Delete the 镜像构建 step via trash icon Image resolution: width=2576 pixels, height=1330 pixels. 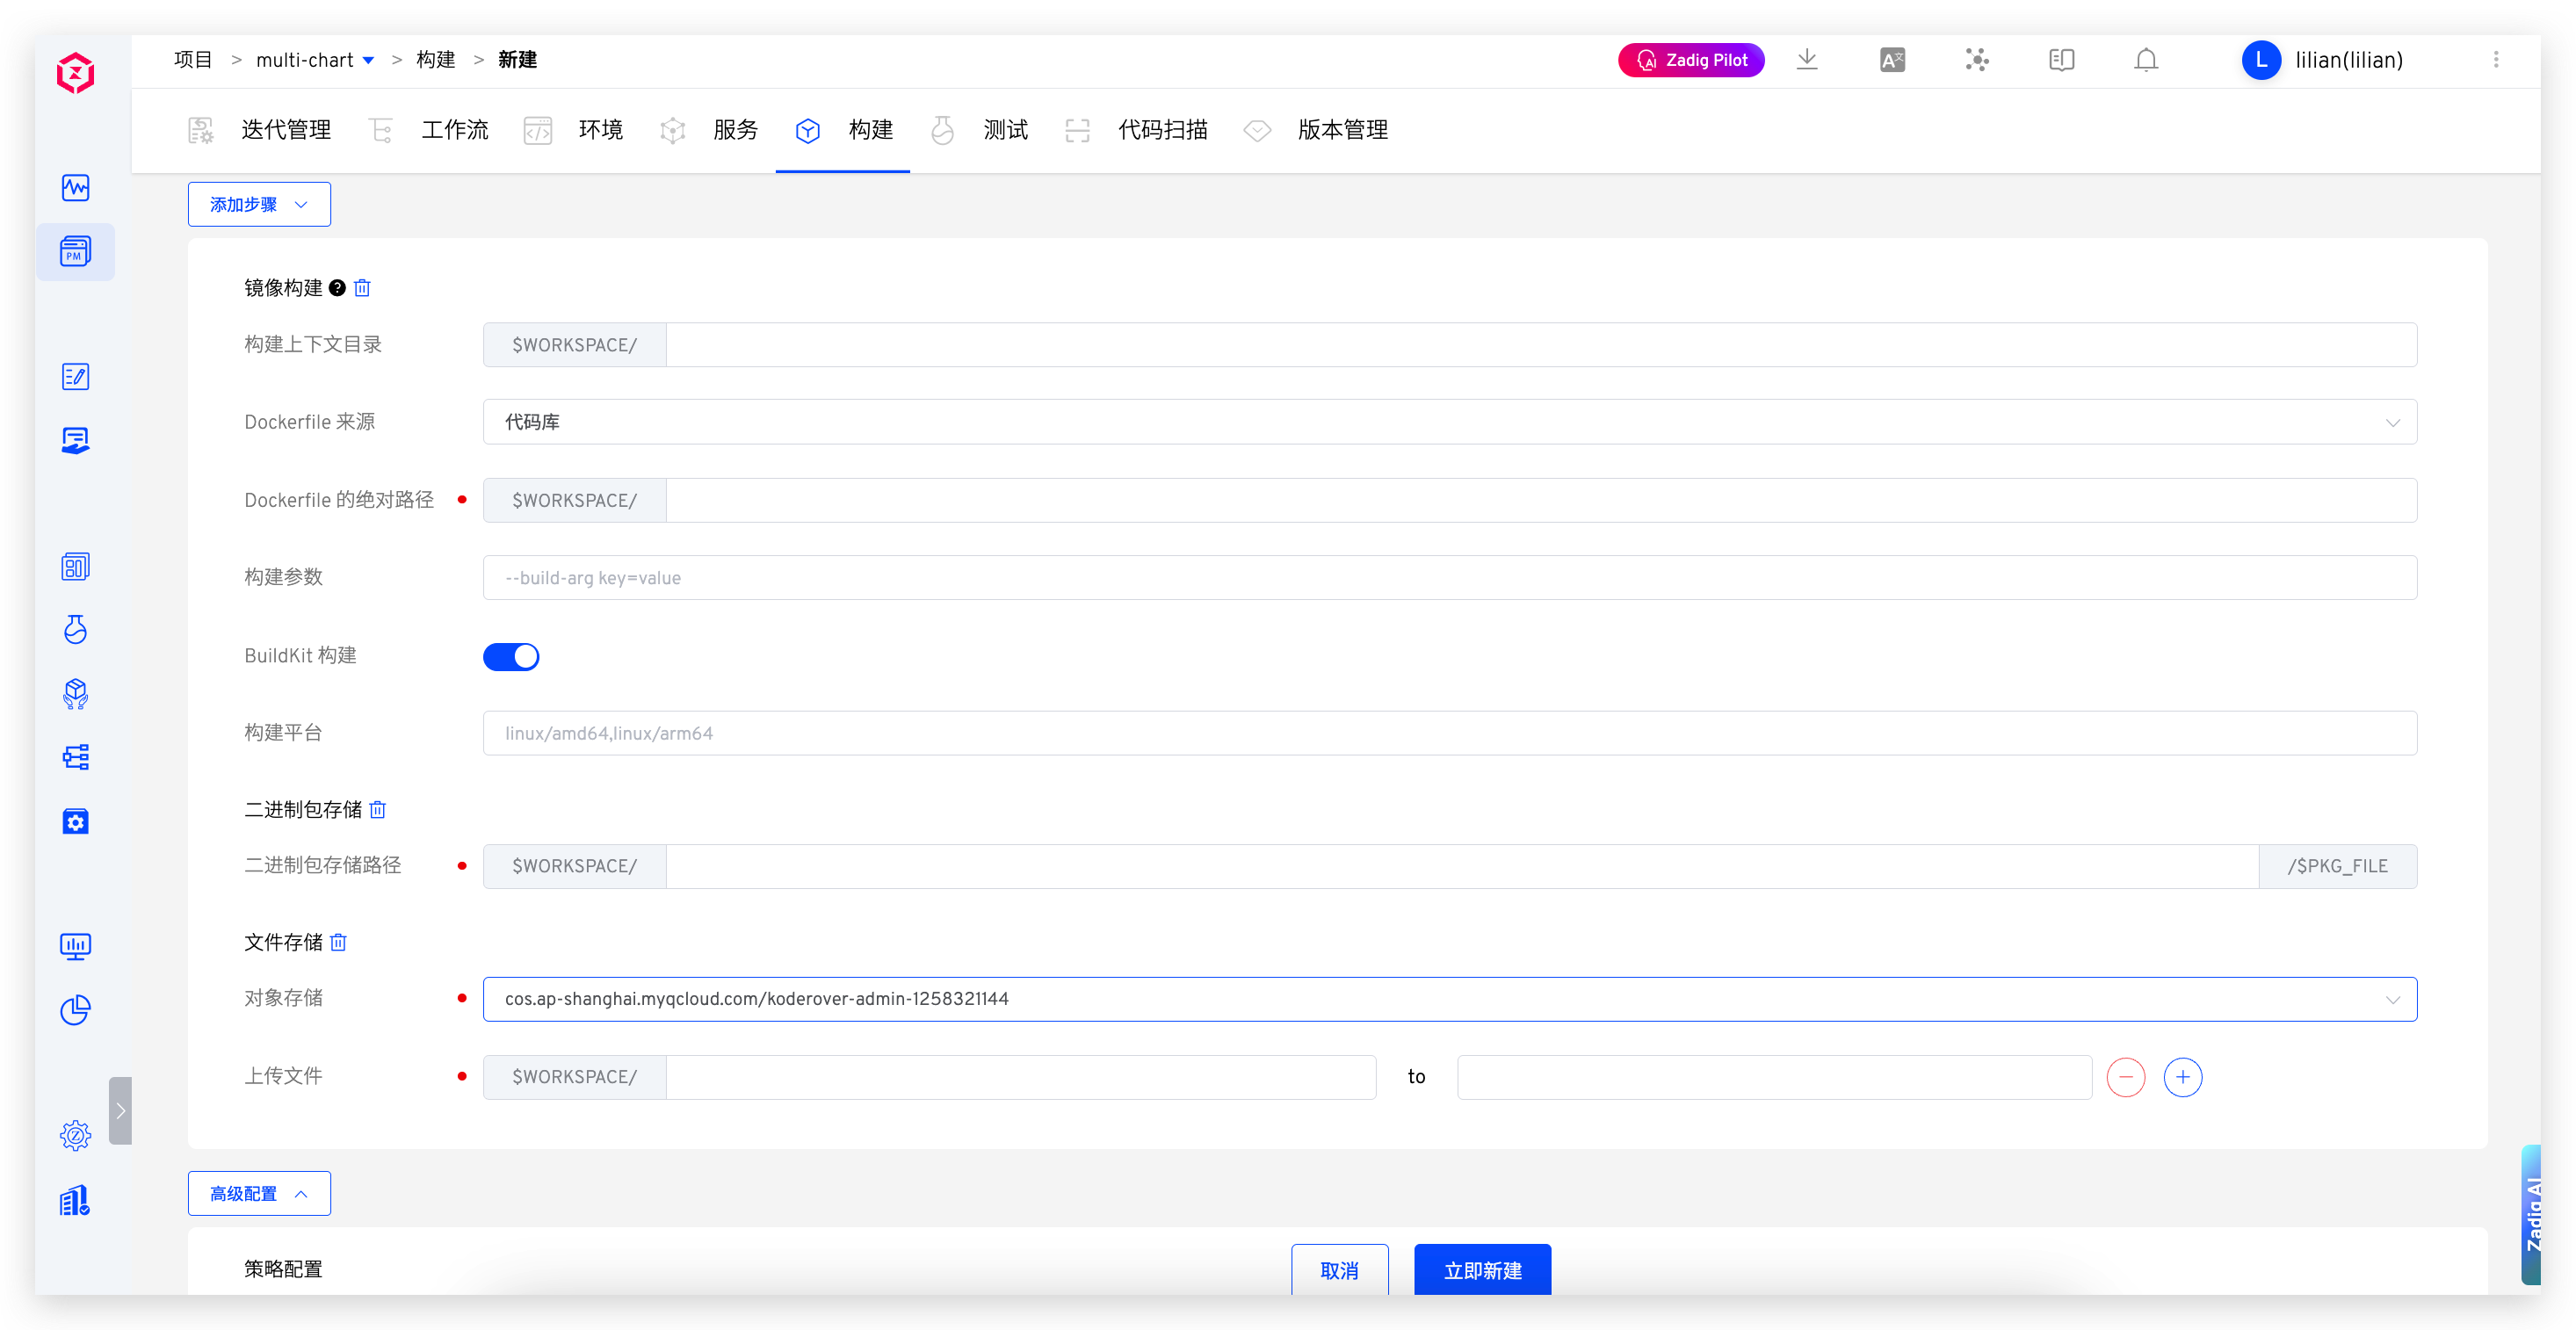coord(362,288)
